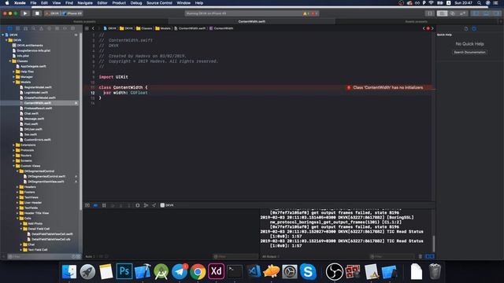Toggle the Navigator panel visibility button
Image resolution: width=504 pixels, height=283 pixels.
[x=476, y=13]
